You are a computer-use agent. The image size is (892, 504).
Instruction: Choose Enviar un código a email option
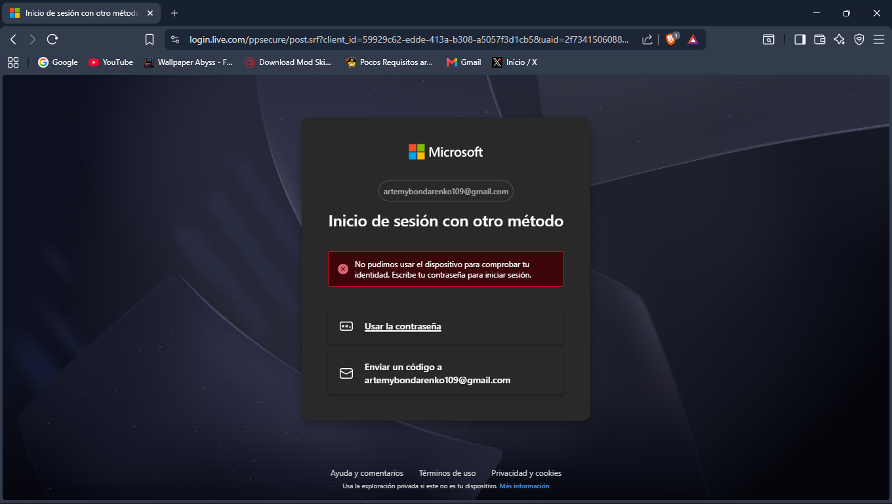pos(446,373)
